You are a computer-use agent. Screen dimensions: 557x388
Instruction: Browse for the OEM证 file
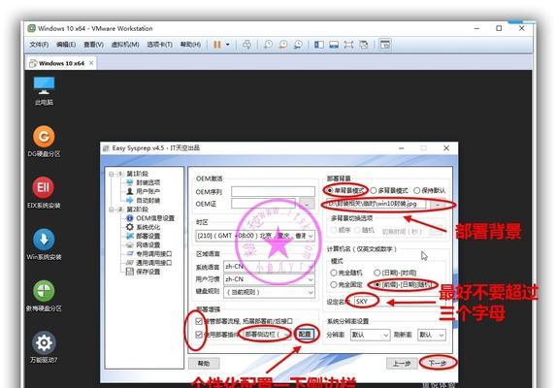(307, 204)
